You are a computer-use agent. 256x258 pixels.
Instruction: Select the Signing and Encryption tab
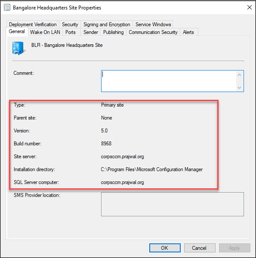pyautogui.click(x=107, y=25)
